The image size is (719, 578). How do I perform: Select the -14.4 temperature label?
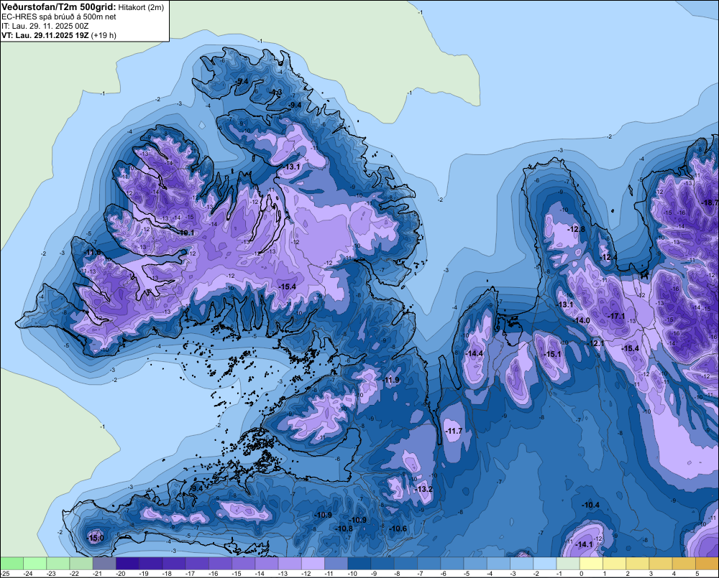coord(474,353)
